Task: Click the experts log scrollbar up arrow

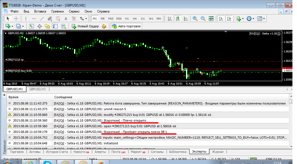Action: pos(291,97)
